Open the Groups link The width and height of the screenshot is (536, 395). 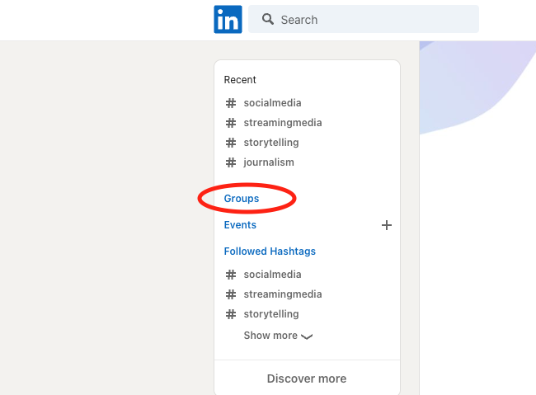coord(242,199)
